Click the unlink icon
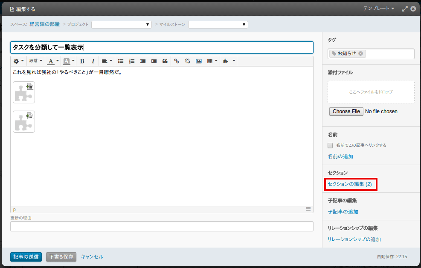Image resolution: width=421 pixels, height=268 pixels. (188, 61)
